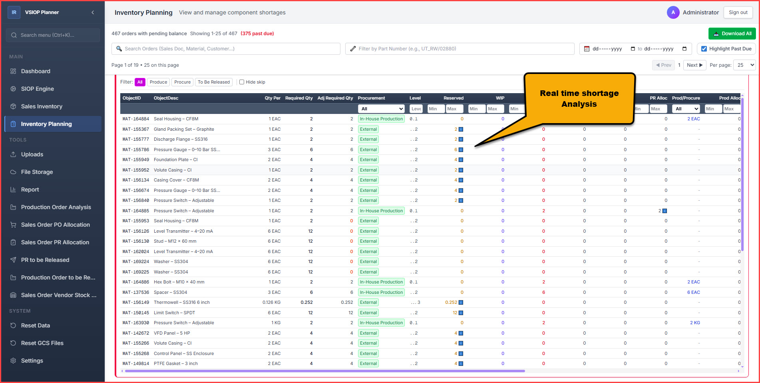Click the Search Orders input field
This screenshot has height=383, width=760.
coord(226,49)
